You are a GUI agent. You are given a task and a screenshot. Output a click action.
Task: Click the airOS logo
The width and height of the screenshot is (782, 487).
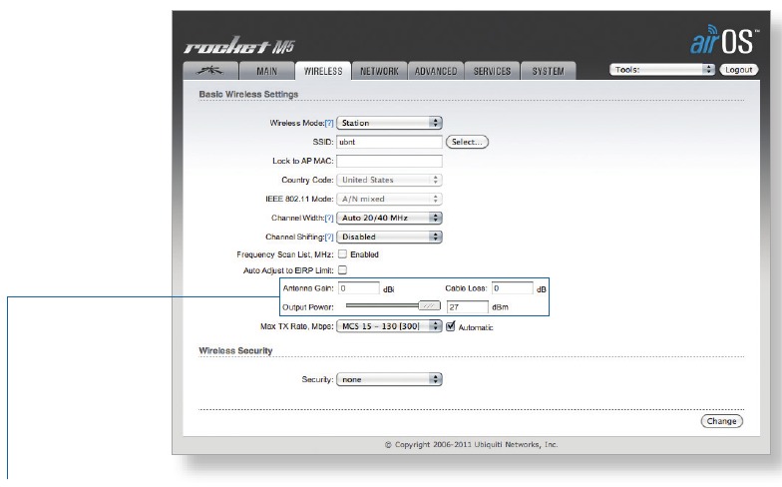pyautogui.click(x=724, y=40)
